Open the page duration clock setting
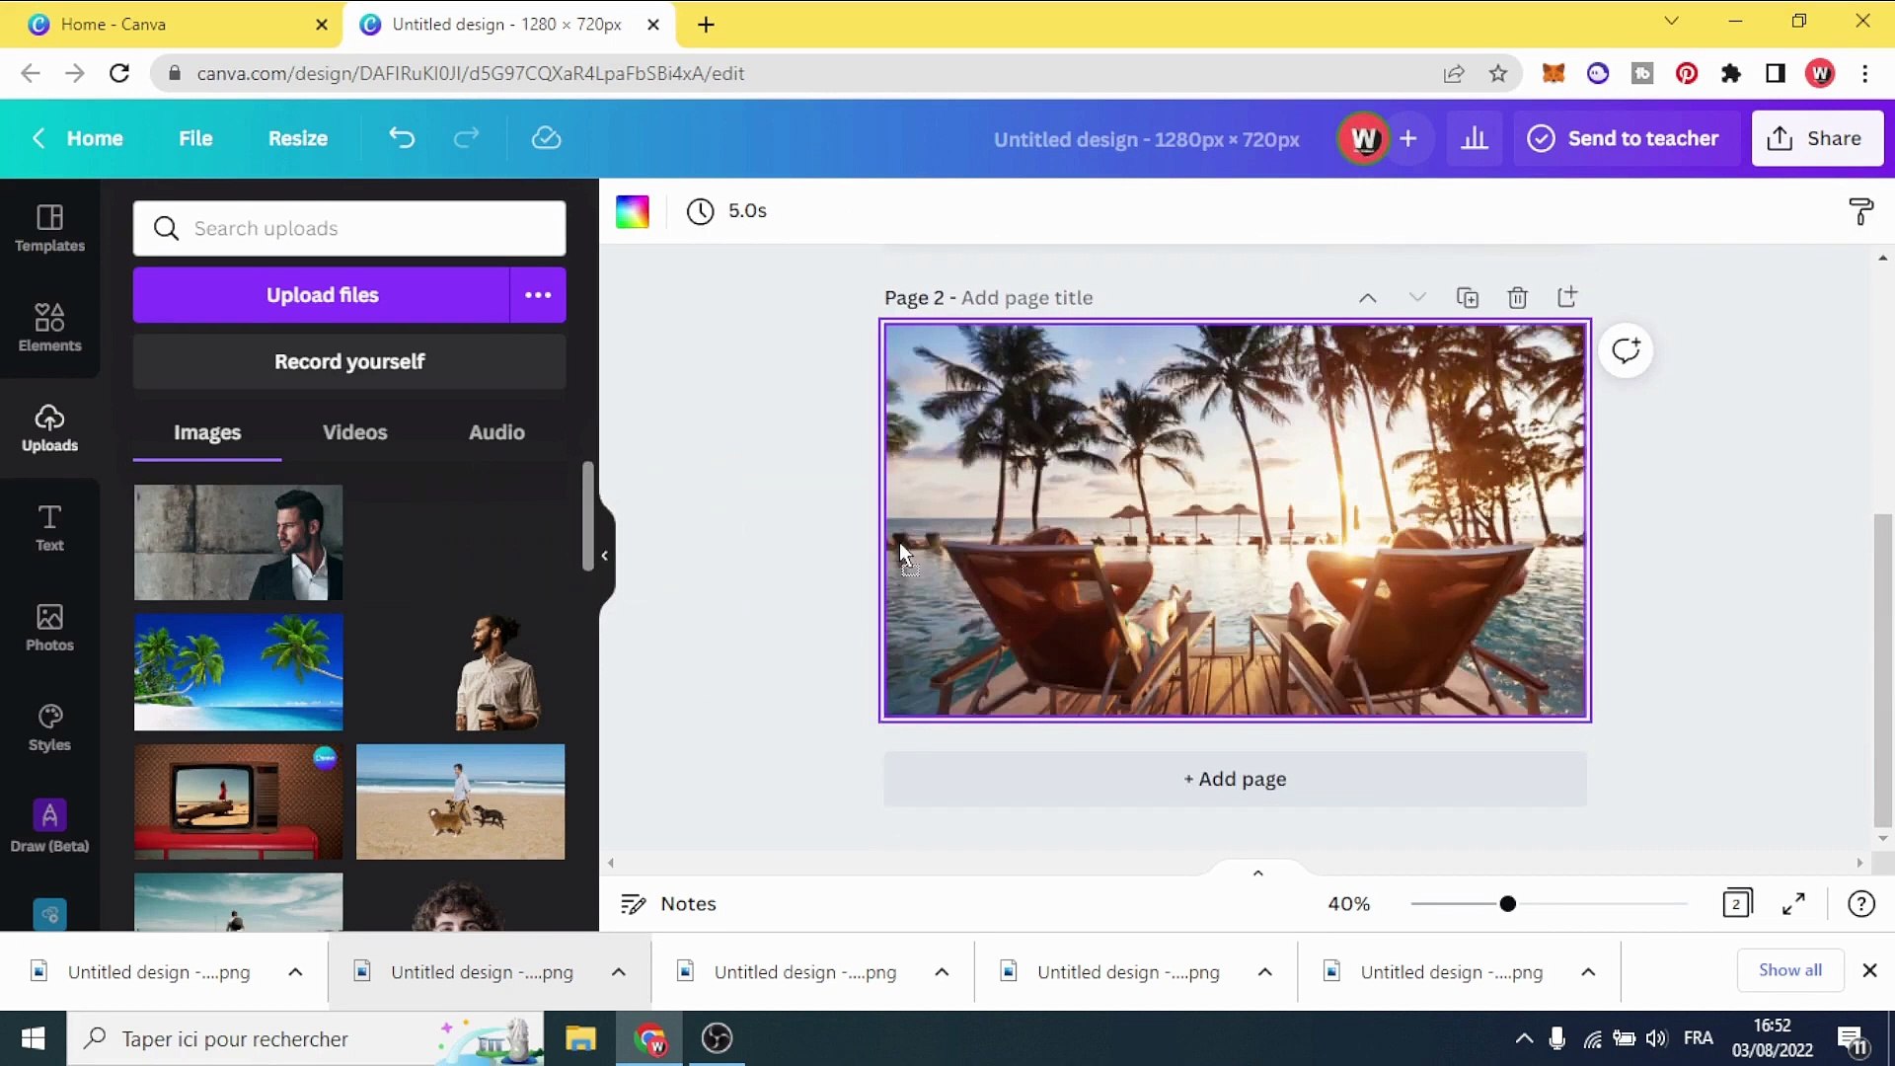The image size is (1895, 1066). point(701,211)
